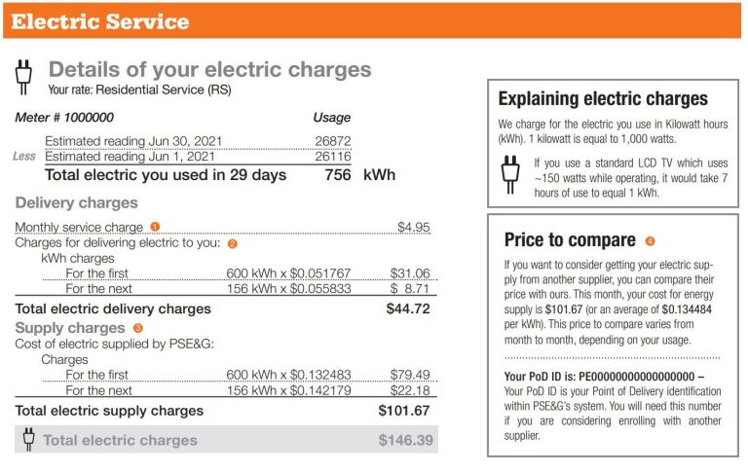Screen dimensions: 748x472
Task: Click the plug icon beside Total electric charges
Action: [x=28, y=440]
